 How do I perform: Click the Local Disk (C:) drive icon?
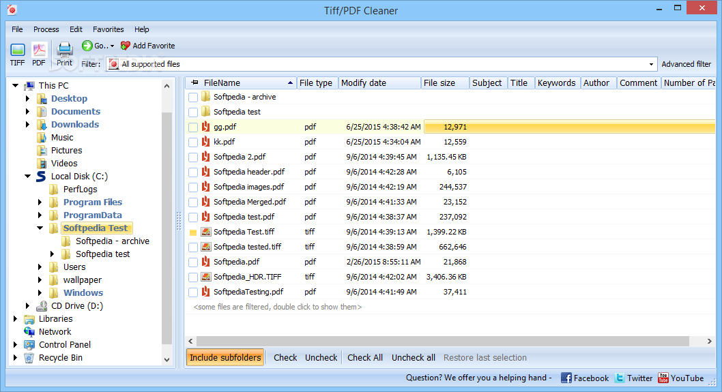42,176
